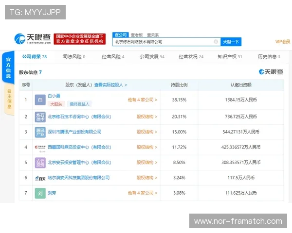Viewport: 292px width, 233px height.
Task: Expand 股权结构 for 哈尔滨安天科技集团
Action: (147, 178)
